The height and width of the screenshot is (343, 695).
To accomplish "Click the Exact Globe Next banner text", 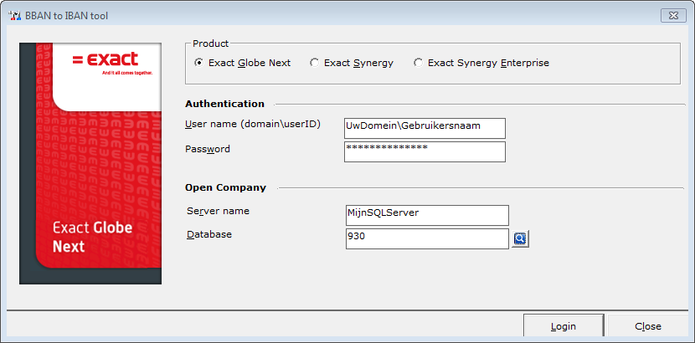I will (93, 238).
